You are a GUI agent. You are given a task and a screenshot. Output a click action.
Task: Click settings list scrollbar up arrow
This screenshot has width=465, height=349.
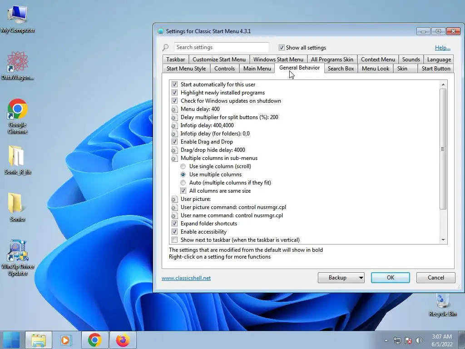pyautogui.click(x=443, y=85)
